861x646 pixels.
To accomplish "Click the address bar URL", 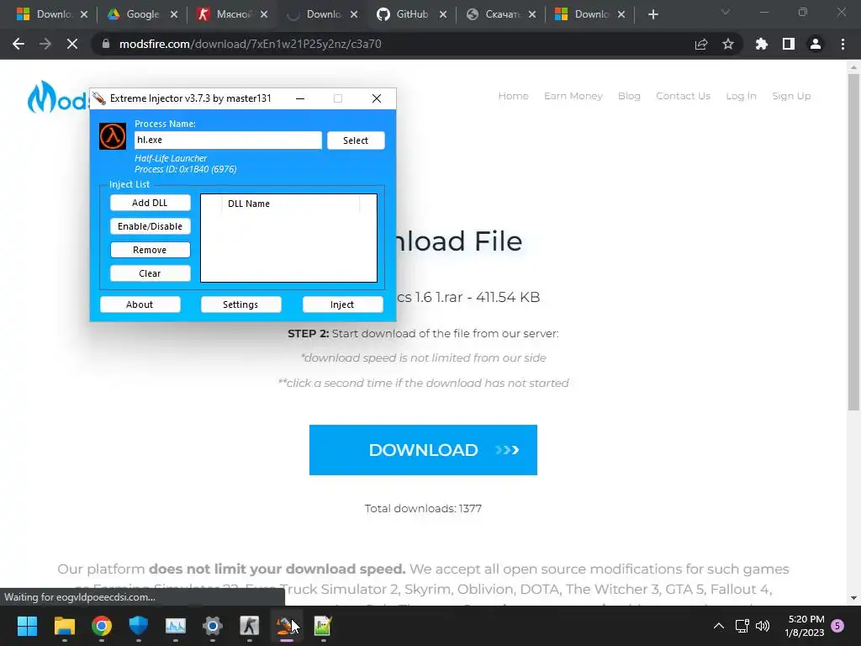I will 250,44.
